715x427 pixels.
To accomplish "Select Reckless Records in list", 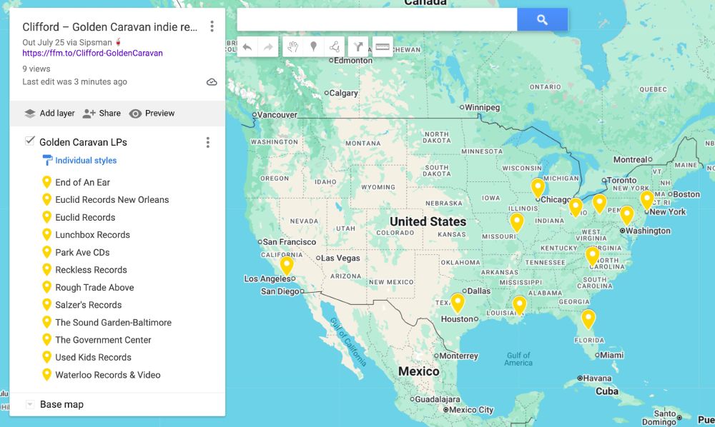I will [92, 269].
